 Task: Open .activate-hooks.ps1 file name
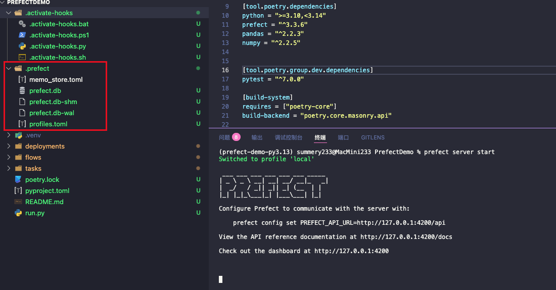[x=59, y=35]
